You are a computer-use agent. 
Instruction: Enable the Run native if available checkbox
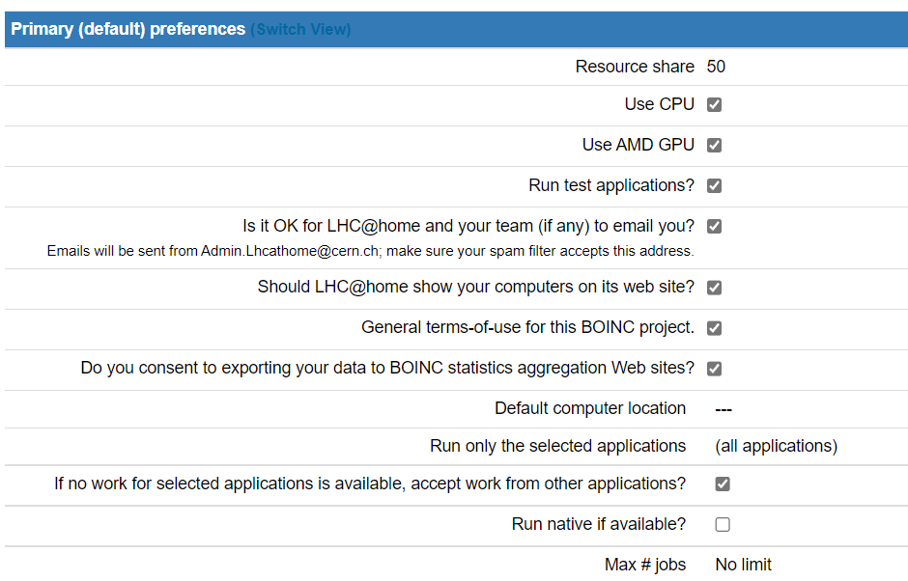(723, 525)
